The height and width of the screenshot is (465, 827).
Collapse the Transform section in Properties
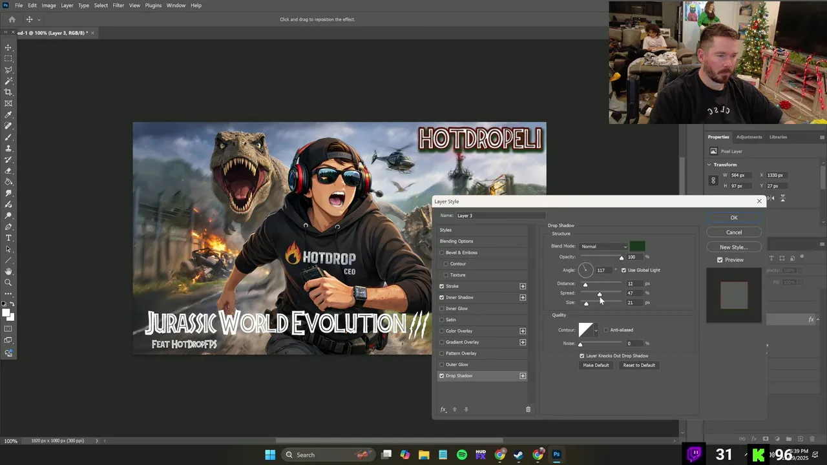coord(709,165)
